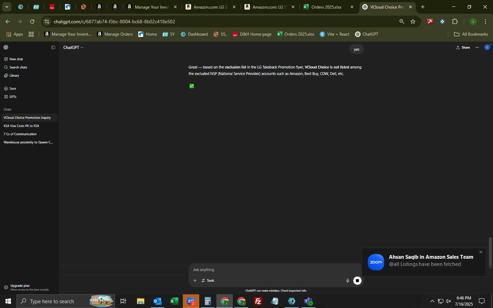Open the conversation options ellipsis menu
Image resolution: width=493 pixels, height=308 pixels.
pyautogui.click(x=477, y=48)
